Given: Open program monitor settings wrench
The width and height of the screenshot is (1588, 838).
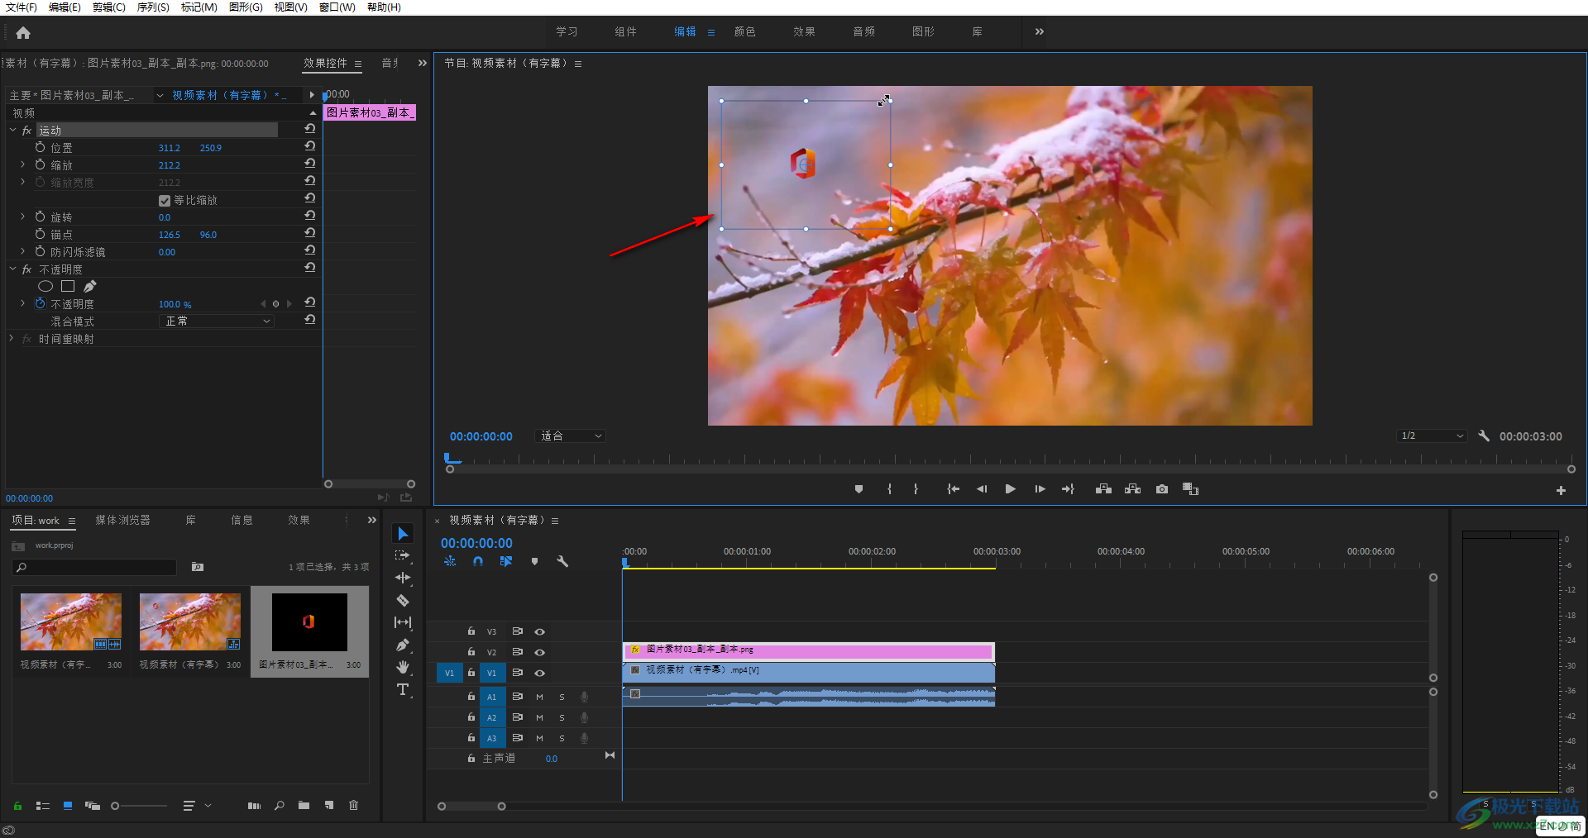Looking at the screenshot, I should coord(1484,436).
